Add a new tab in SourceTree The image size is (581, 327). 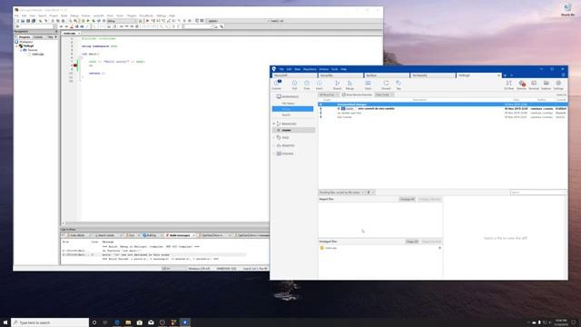click(505, 75)
